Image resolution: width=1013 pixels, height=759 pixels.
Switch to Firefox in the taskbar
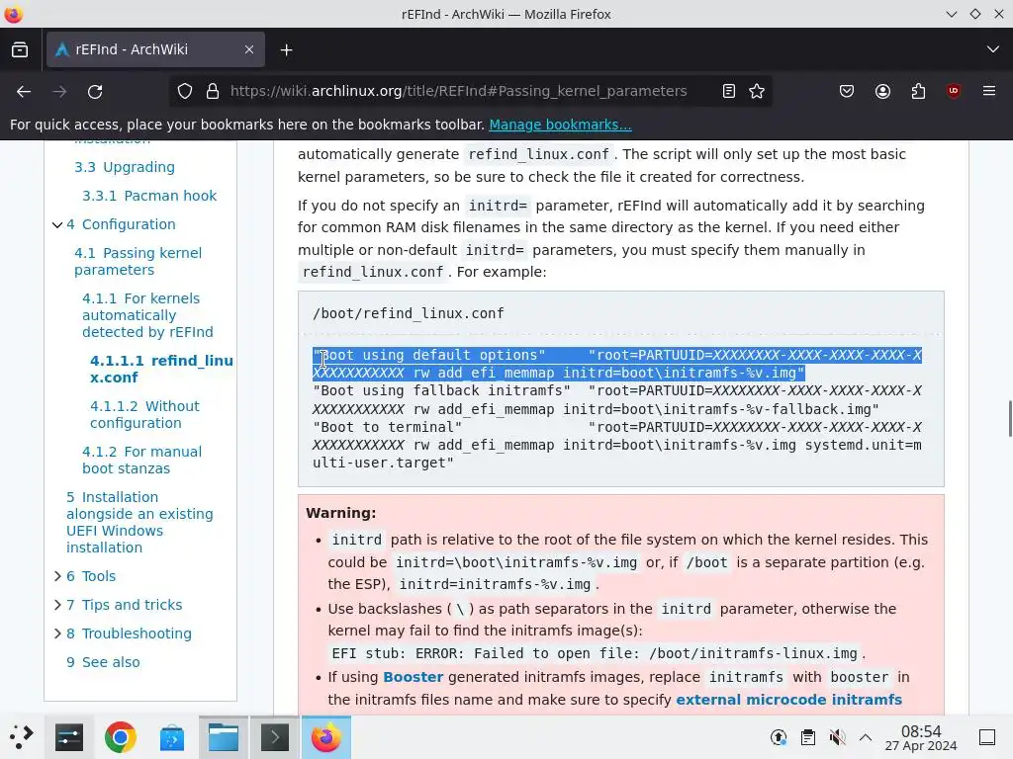tap(326, 737)
